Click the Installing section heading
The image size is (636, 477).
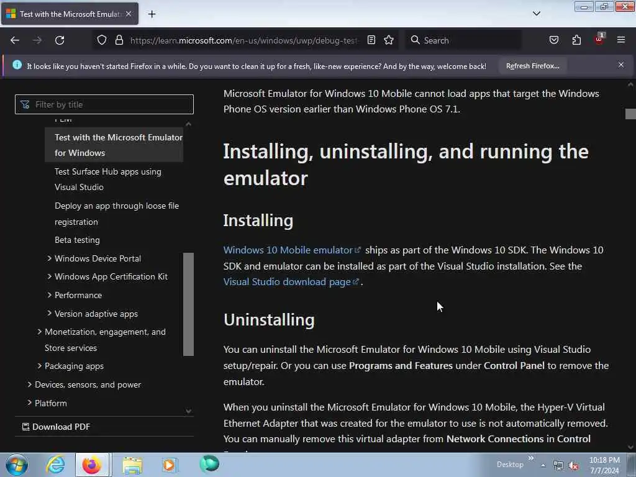[258, 220]
